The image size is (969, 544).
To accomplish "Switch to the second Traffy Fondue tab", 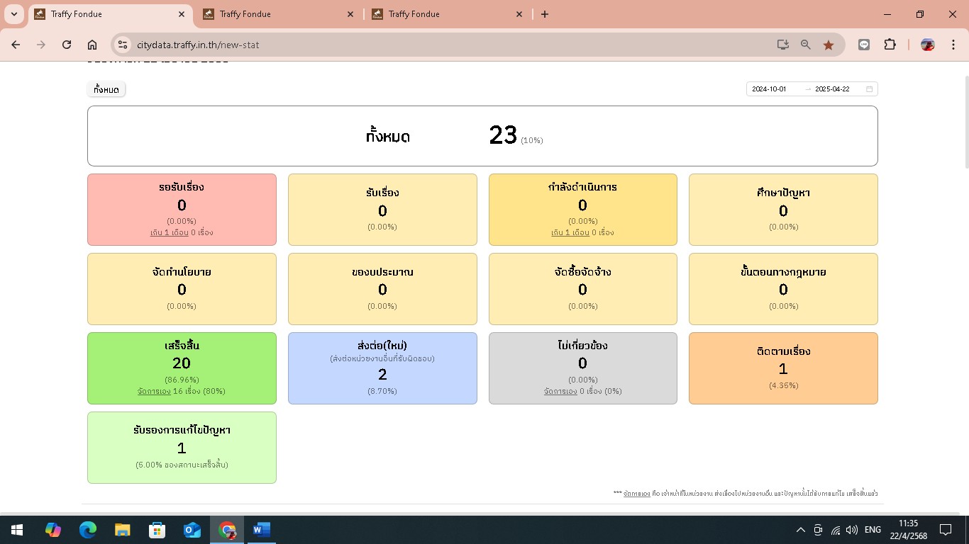I will pos(277,14).
